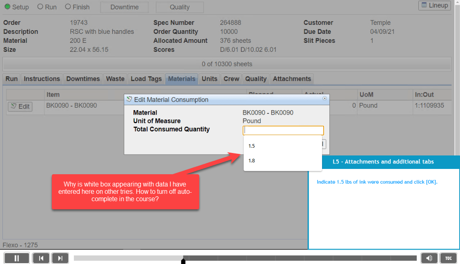Select the Setup radio button
The image size is (460, 264).
tap(7, 7)
